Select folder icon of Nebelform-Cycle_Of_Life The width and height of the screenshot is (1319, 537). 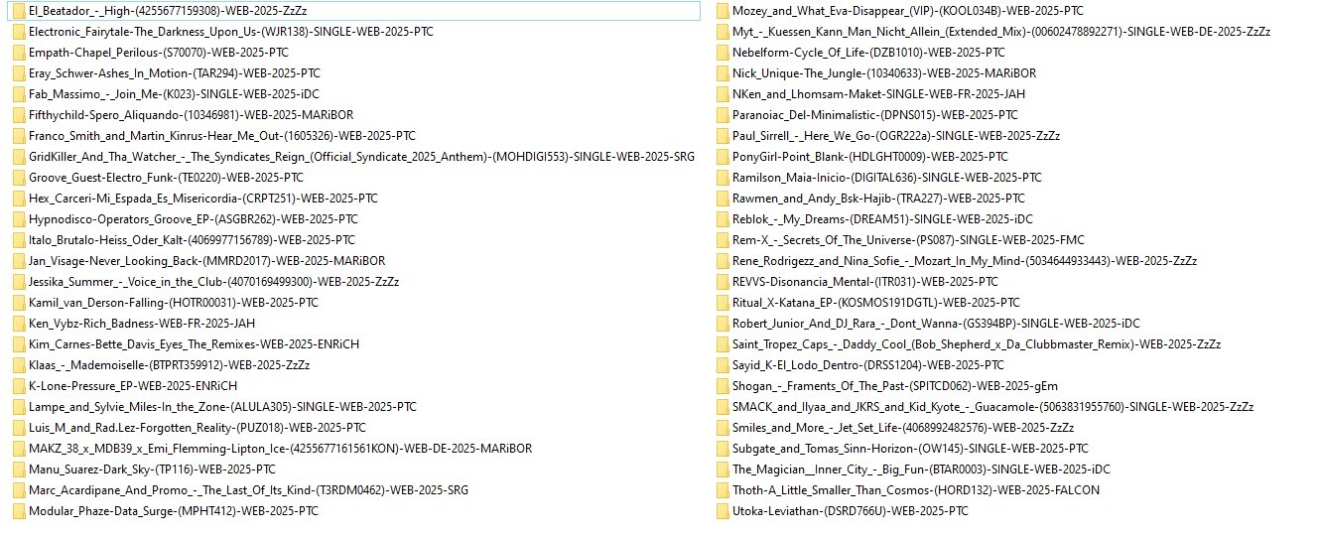point(723,53)
